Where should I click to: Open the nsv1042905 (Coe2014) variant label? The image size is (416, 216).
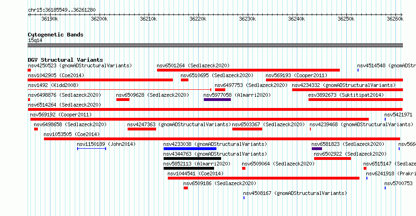pyautogui.click(x=56, y=75)
